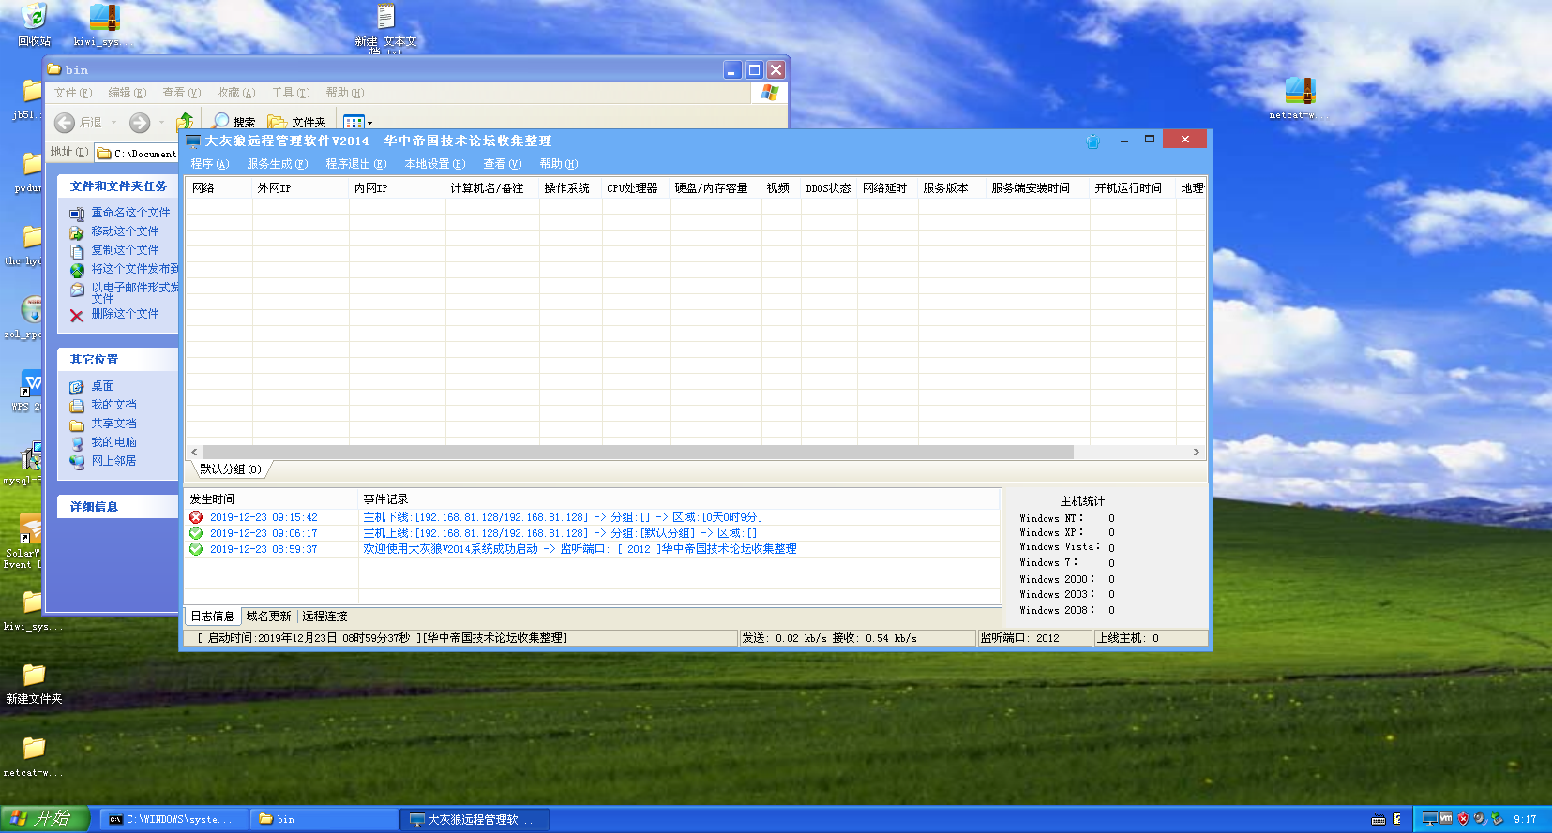Click the 新建文件夹 desktop folder icon
1552x833 pixels.
point(34,675)
